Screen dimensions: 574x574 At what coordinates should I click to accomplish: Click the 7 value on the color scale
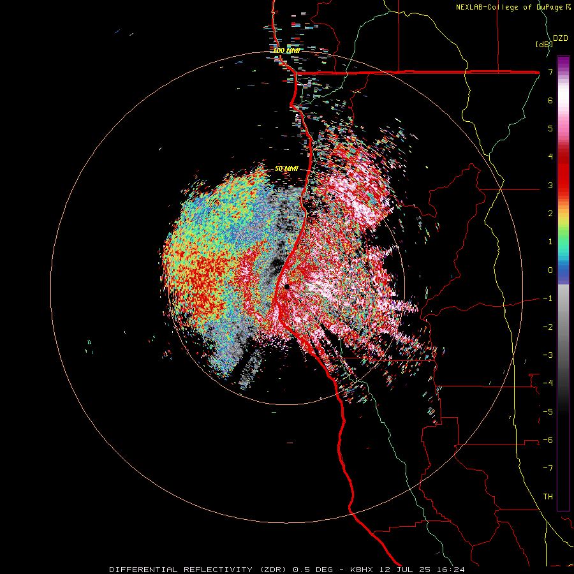pyautogui.click(x=550, y=71)
